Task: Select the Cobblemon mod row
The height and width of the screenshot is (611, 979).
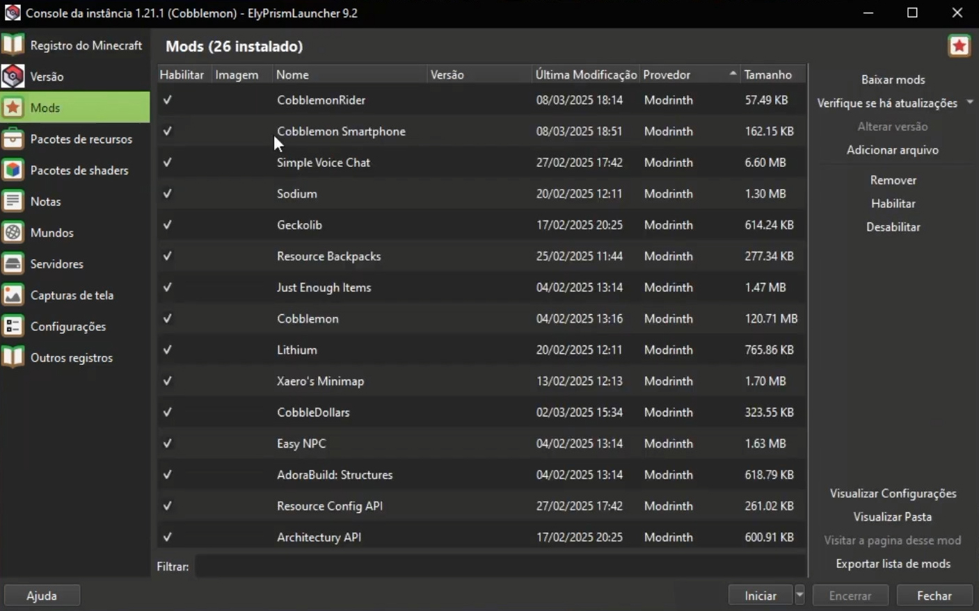Action: pos(481,319)
